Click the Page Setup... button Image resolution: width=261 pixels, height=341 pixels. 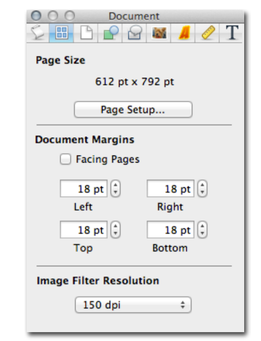133,109
